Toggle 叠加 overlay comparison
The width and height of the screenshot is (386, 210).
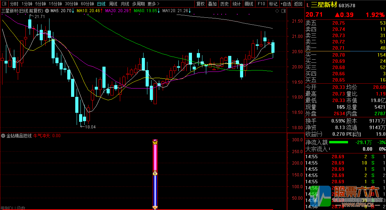pyautogui.click(x=212, y=4)
